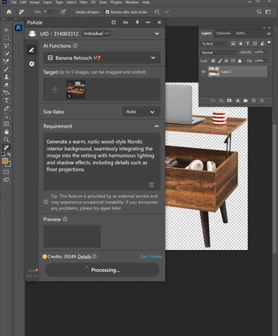The height and width of the screenshot is (336, 278).
Task: Click the Home icon in options bar
Action: pos(9,12)
